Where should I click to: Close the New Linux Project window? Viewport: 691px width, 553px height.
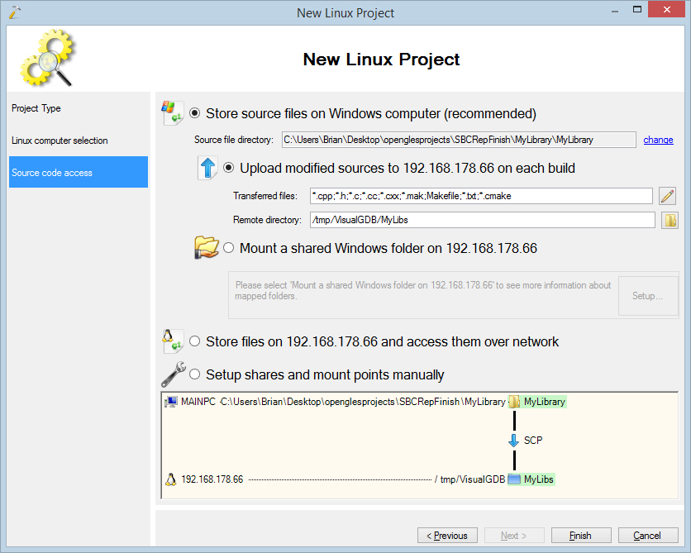(667, 9)
